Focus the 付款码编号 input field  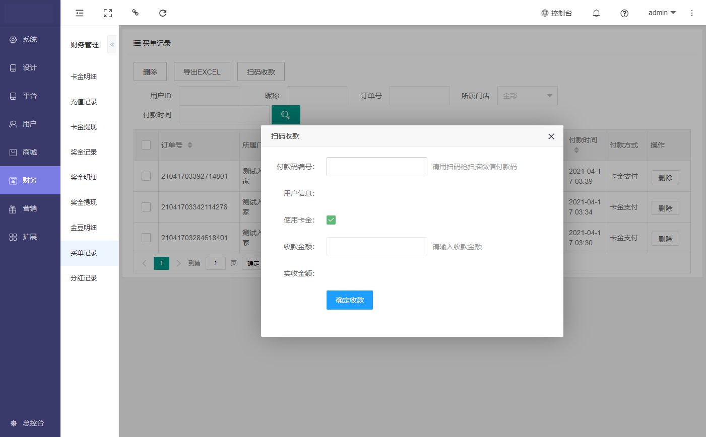point(376,167)
